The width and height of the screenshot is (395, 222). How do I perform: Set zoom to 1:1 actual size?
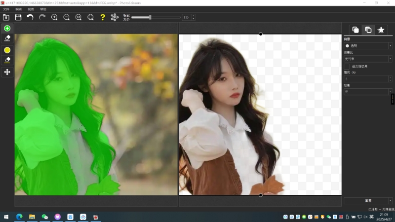(79, 17)
